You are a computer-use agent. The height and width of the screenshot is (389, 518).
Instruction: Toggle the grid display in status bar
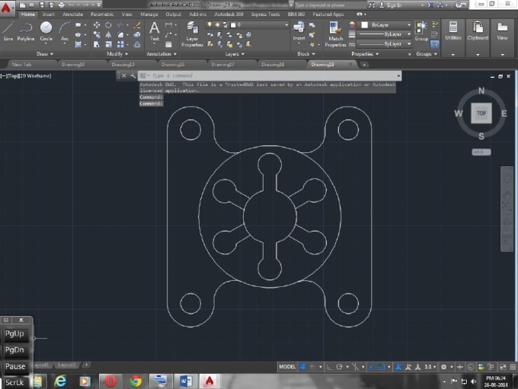point(302,367)
